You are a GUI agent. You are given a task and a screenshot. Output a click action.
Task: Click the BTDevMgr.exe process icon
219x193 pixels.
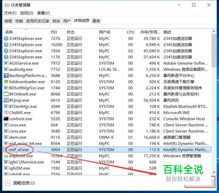6,106
